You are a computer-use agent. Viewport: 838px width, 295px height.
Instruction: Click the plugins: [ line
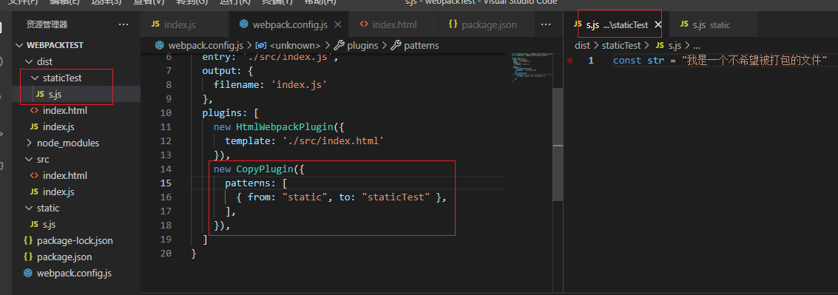[230, 113]
